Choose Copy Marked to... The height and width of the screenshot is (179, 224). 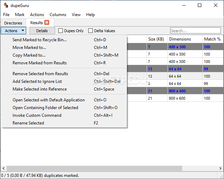click(64, 55)
